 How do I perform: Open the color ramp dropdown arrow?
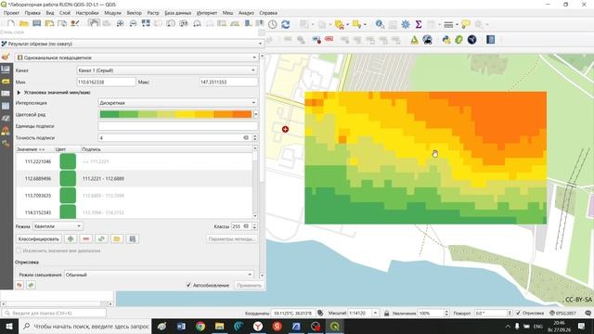click(256, 114)
